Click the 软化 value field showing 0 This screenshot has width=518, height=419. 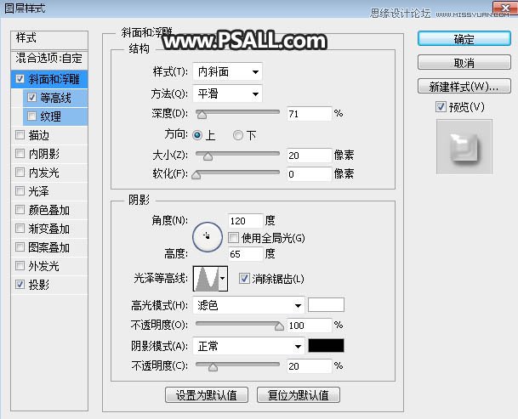pyautogui.click(x=310, y=174)
